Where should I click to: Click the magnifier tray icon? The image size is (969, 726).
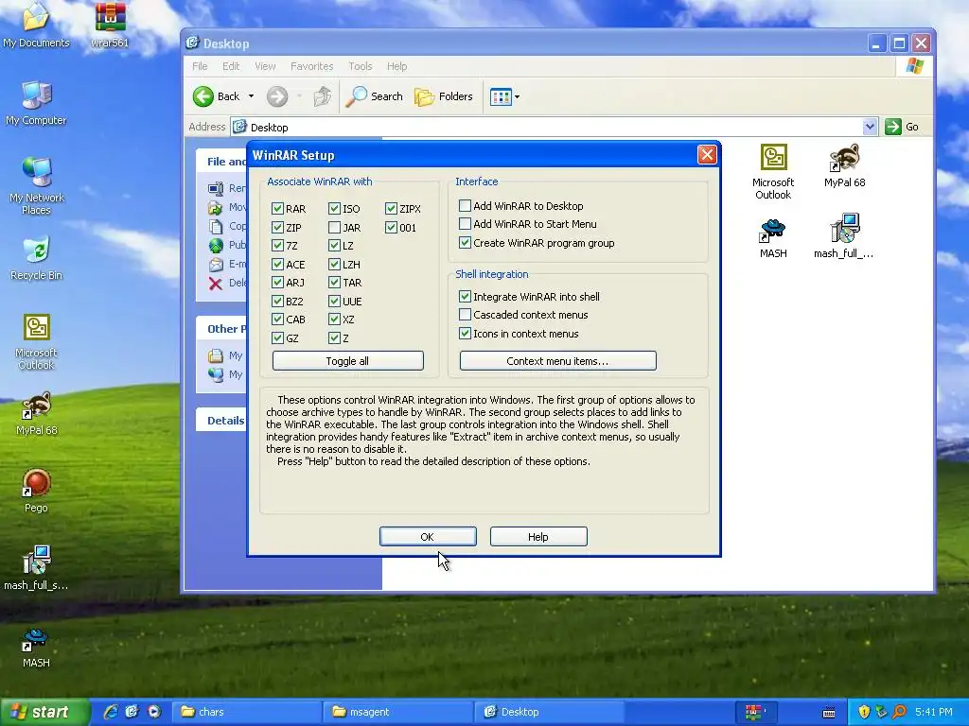[x=899, y=712]
